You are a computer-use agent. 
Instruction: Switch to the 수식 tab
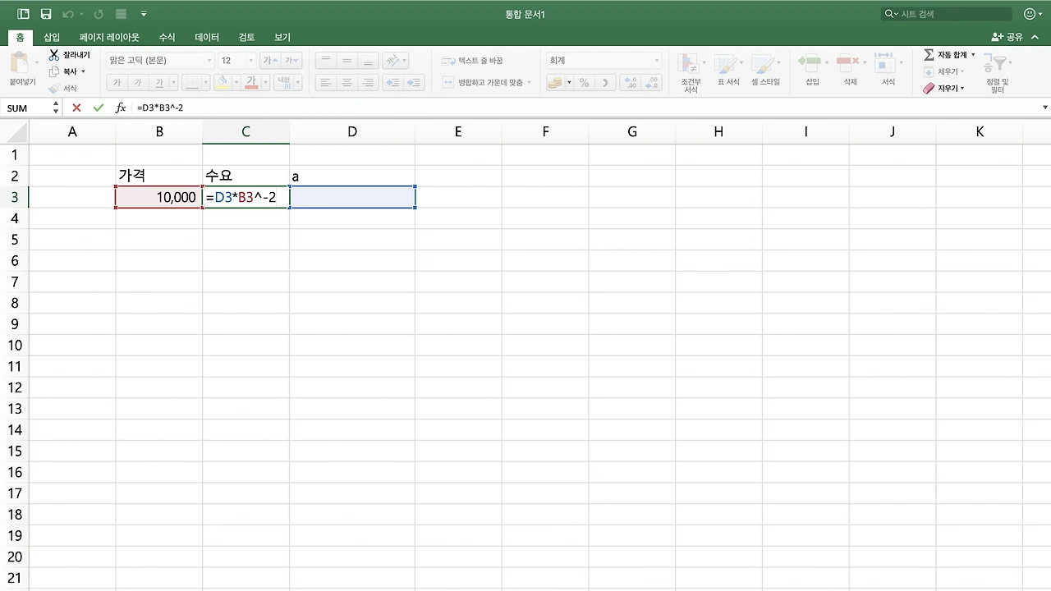(x=167, y=37)
